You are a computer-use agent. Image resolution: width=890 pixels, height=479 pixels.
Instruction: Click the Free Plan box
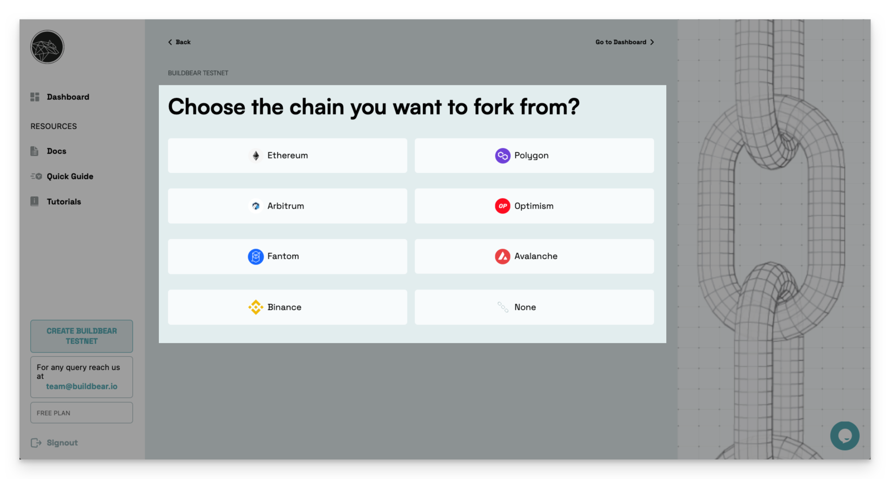click(82, 413)
